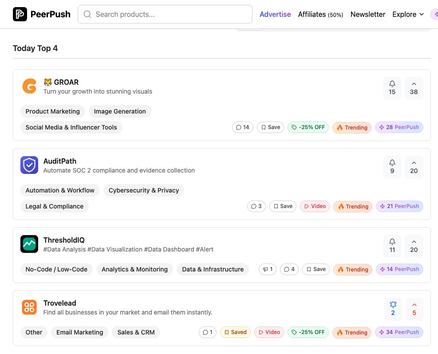Screen dimensions: 438x354
Task: Open the GROAR product logo
Action: coord(29,86)
